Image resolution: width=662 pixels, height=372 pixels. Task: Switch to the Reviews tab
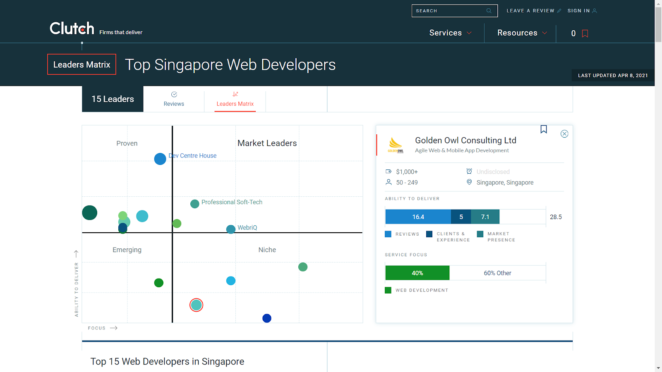[x=174, y=99]
